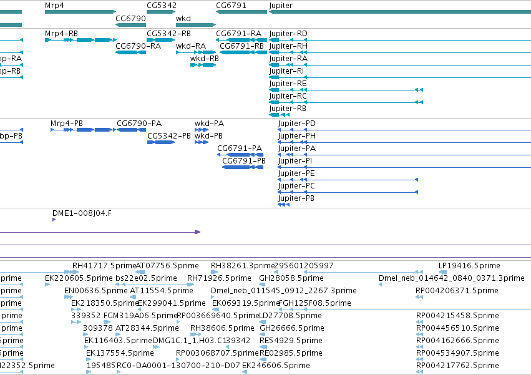This screenshot has height=375, width=531.
Task: Select the Jupiter-PC protein feature
Action: tap(348, 192)
